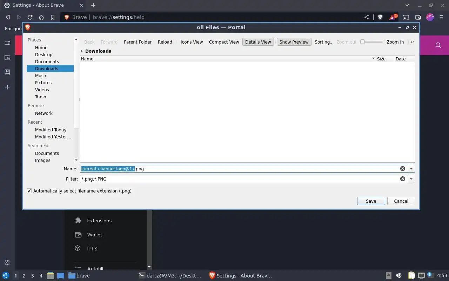The height and width of the screenshot is (281, 449).
Task: Expand the Name field history dropdown
Action: coord(411,169)
